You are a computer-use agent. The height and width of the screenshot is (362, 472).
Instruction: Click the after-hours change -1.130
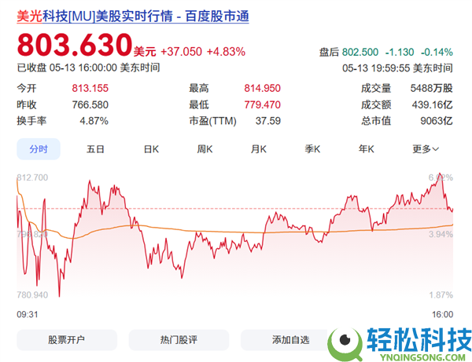(x=400, y=53)
